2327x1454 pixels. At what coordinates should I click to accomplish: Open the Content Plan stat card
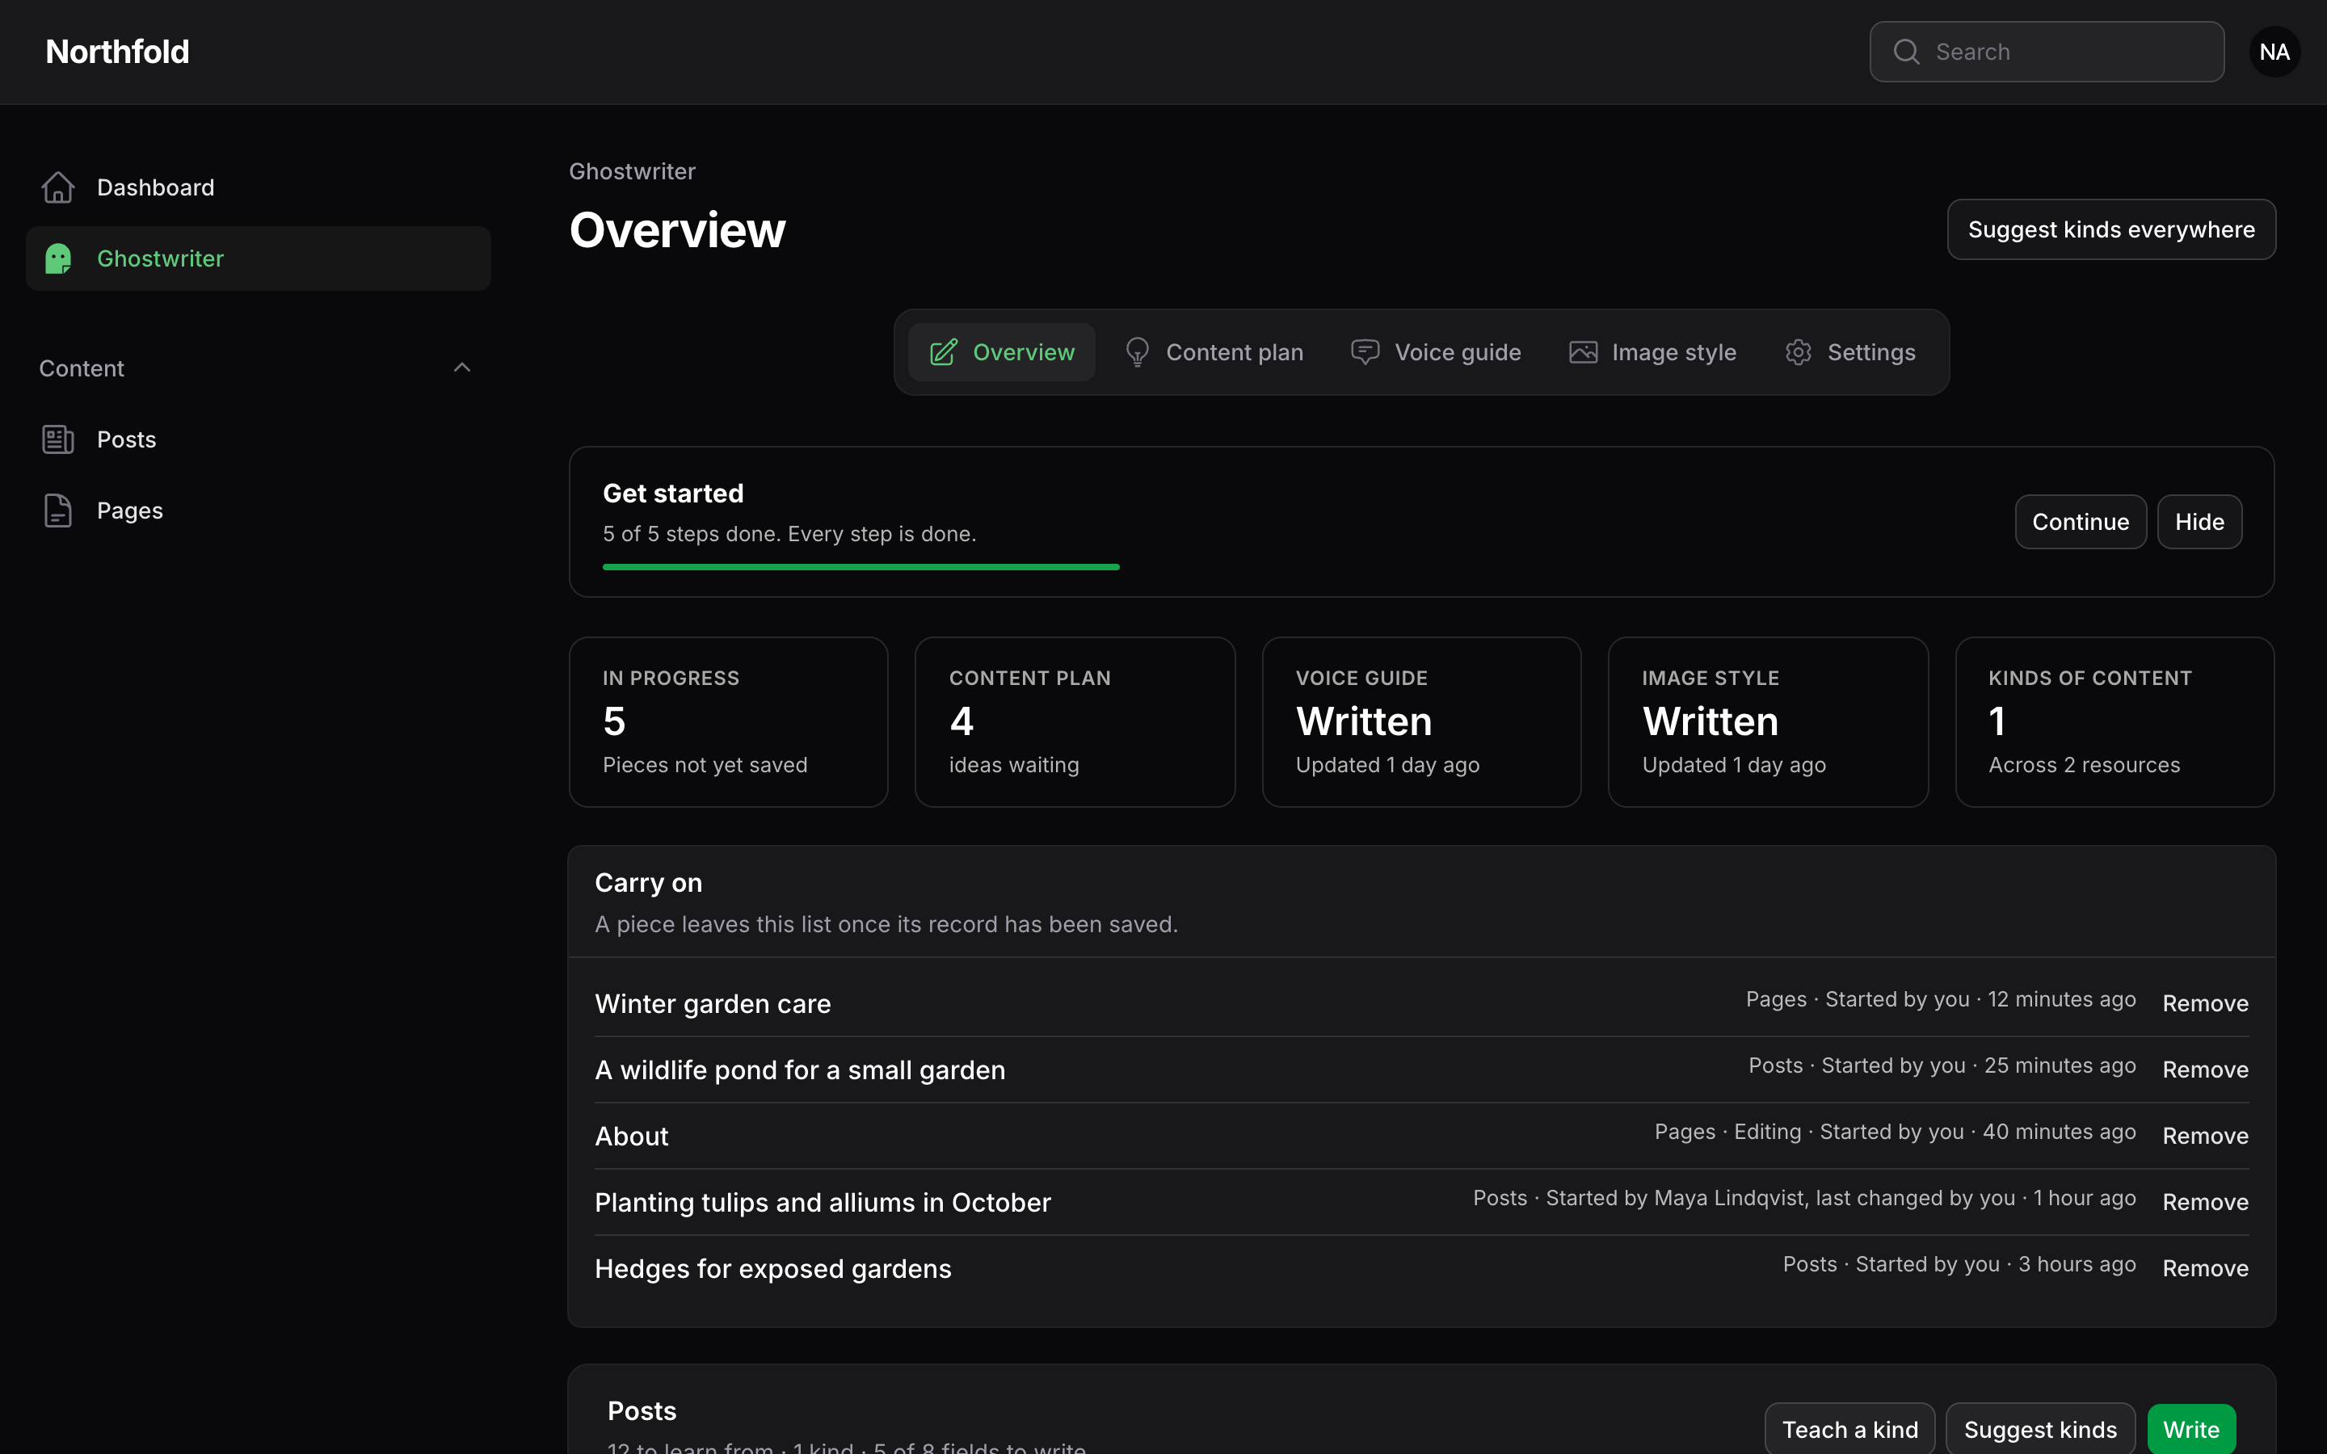point(1075,721)
